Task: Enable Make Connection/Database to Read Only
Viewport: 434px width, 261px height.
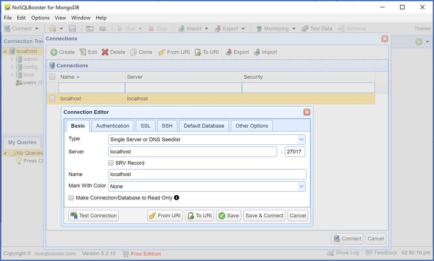Action: pyautogui.click(x=71, y=198)
